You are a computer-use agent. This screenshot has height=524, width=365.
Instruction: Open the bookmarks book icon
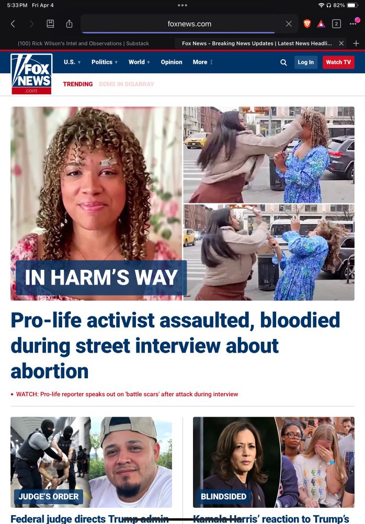pyautogui.click(x=50, y=24)
